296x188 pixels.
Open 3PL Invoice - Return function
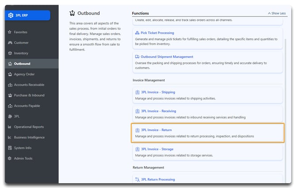(x=156, y=130)
